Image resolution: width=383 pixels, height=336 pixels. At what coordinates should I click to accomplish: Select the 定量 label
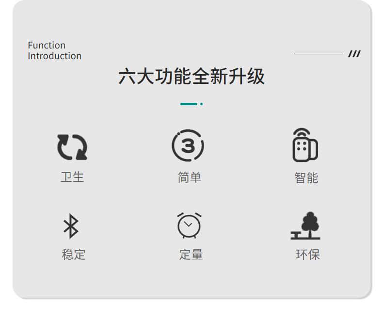[191, 255]
